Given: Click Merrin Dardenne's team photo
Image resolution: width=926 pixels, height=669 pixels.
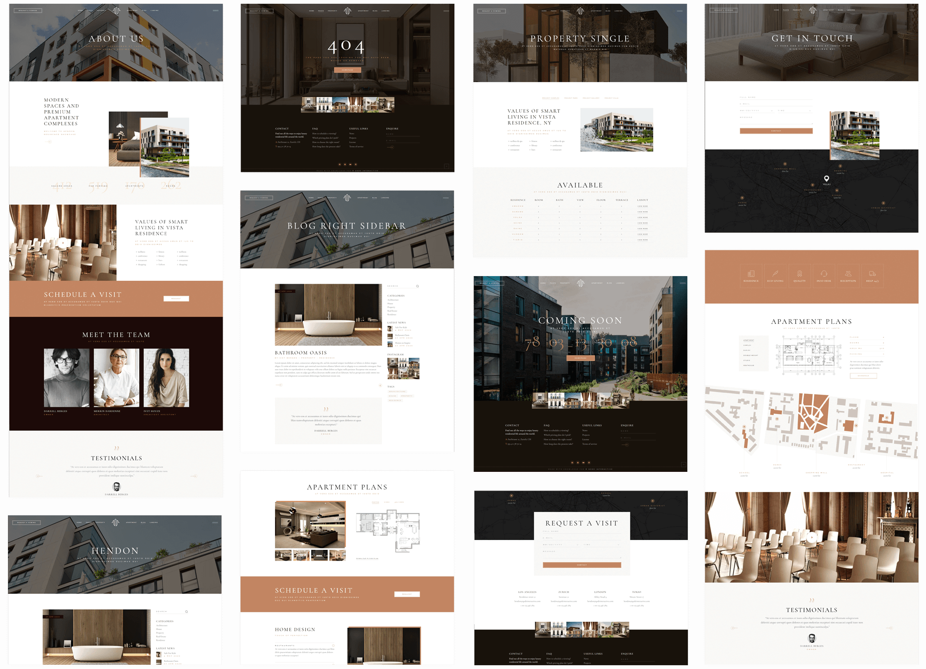Looking at the screenshot, I should (x=116, y=377).
